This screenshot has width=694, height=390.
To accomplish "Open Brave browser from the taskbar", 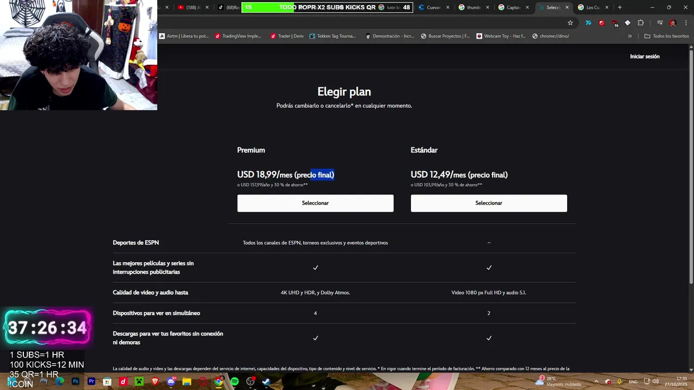I will [156, 381].
